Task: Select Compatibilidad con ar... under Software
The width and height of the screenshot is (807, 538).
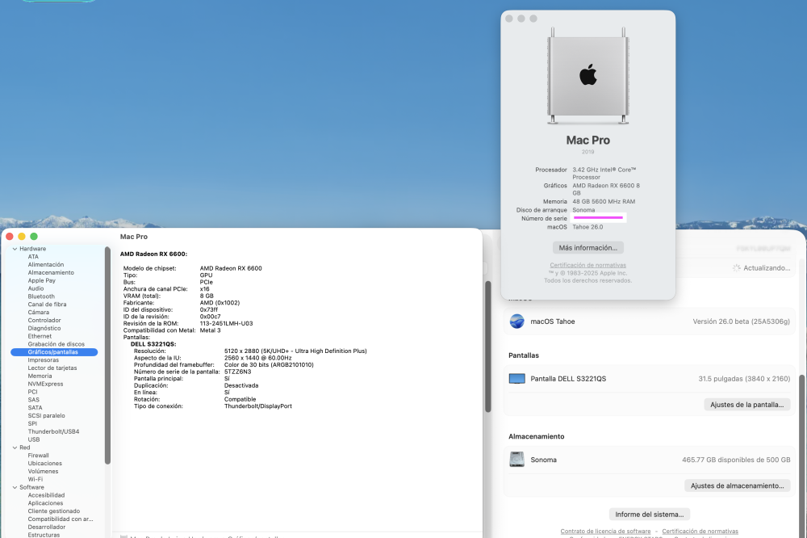Action: [61, 519]
